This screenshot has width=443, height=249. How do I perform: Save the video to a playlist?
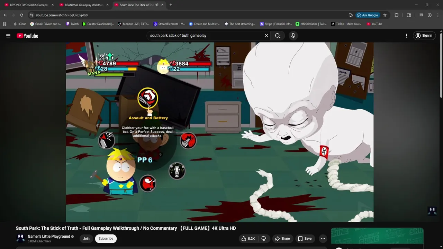click(x=305, y=239)
